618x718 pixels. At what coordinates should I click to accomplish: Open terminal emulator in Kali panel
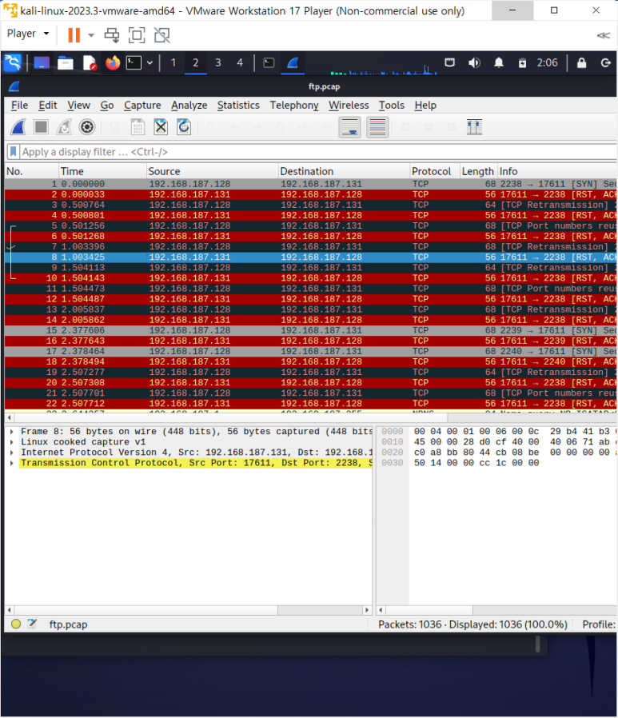134,62
